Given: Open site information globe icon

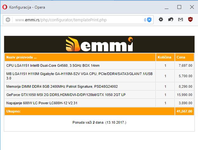Looking at the screenshot, I should [x=8, y=20].
